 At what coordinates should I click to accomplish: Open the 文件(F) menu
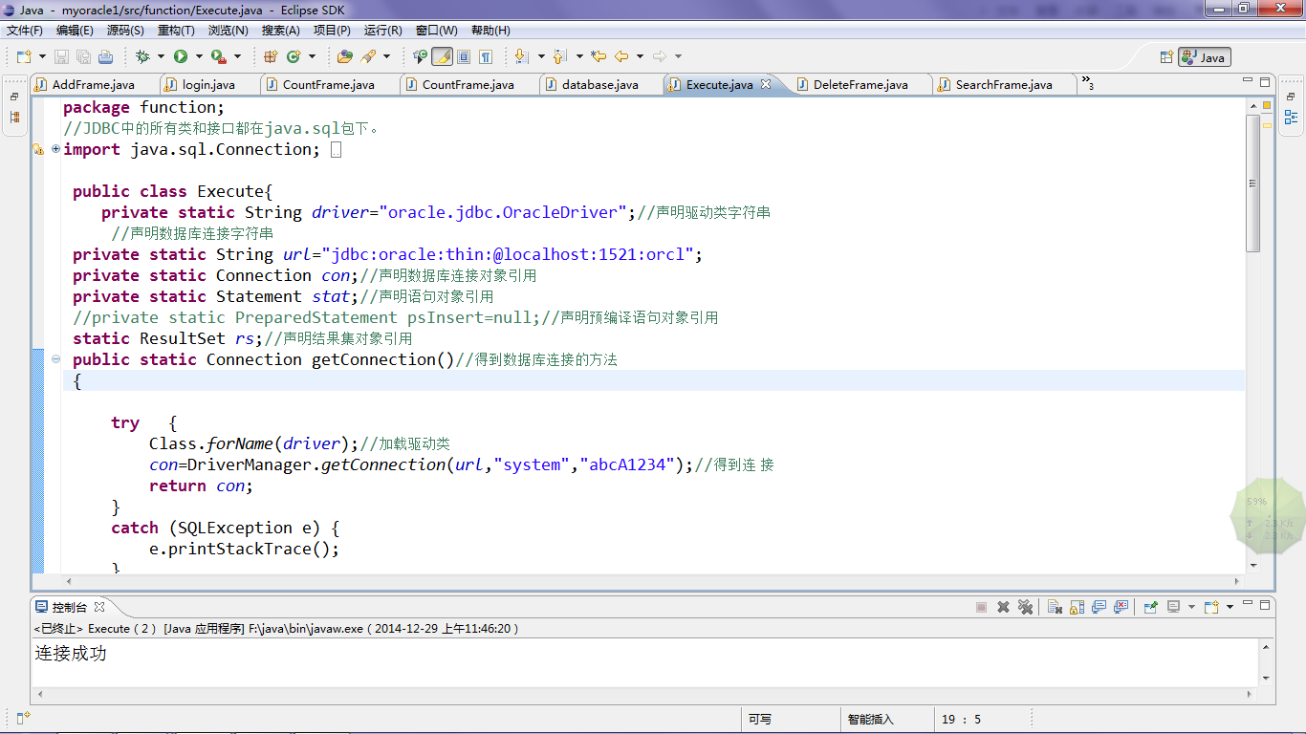coord(25,31)
